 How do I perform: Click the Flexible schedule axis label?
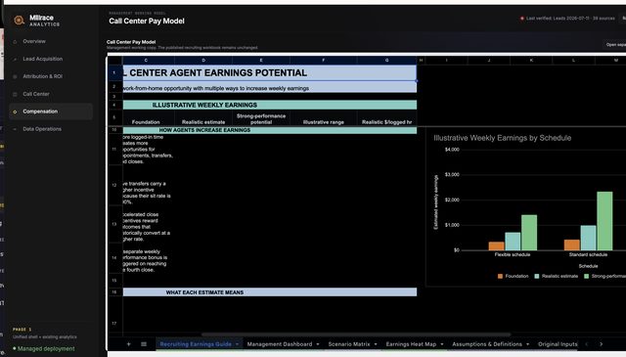[x=513, y=254]
